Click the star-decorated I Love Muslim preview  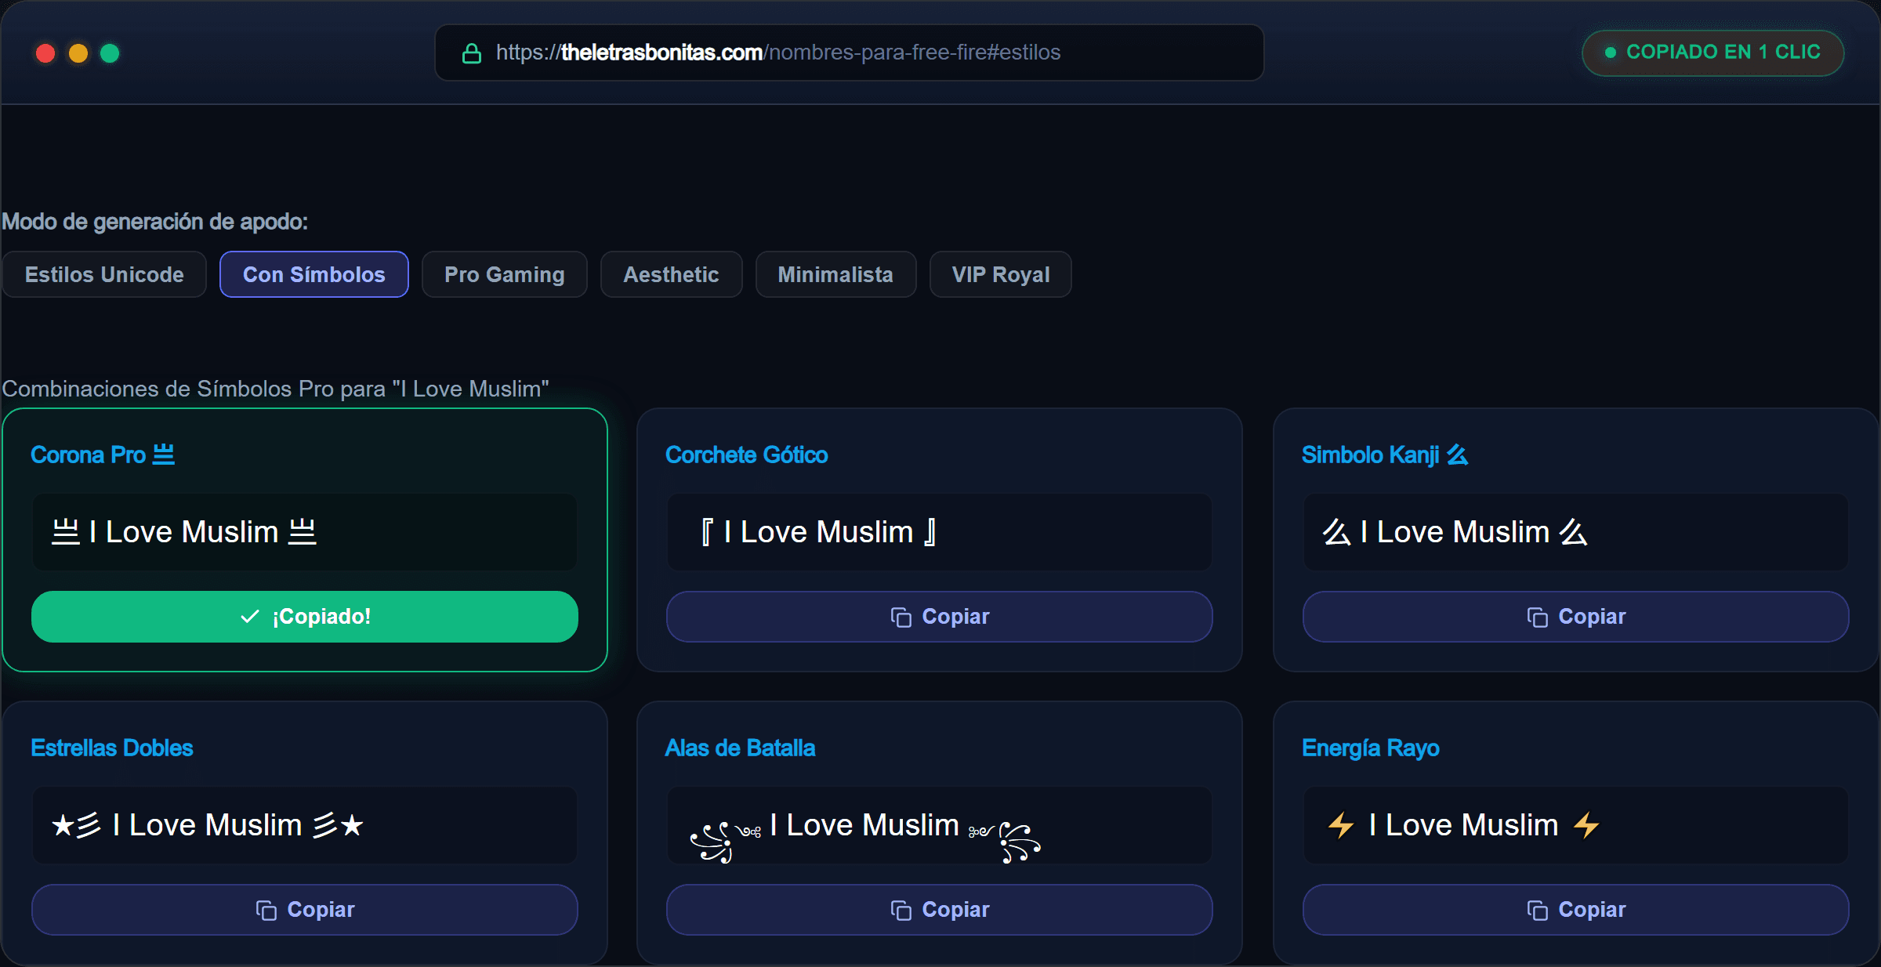click(305, 825)
